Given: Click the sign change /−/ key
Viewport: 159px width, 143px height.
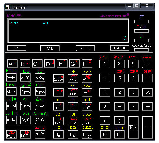Looking at the screenshot, I should tap(119, 106).
